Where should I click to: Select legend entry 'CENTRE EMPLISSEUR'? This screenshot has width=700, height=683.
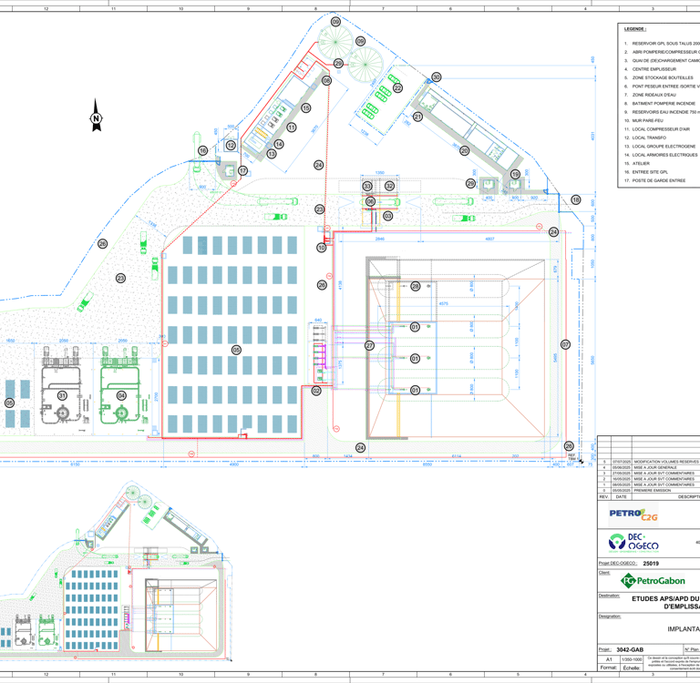[x=650, y=69]
